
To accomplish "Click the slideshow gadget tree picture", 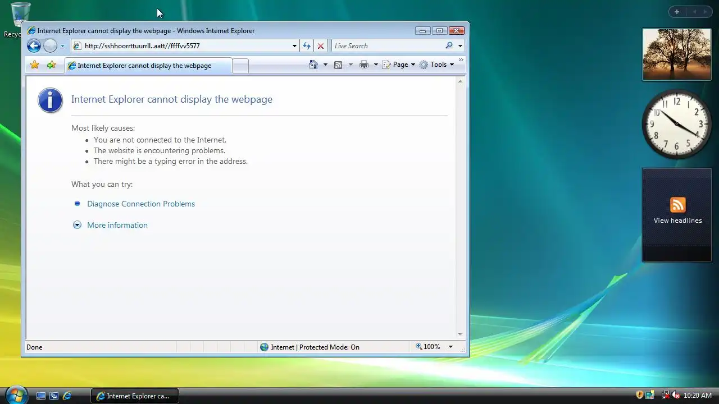I will tap(677, 54).
